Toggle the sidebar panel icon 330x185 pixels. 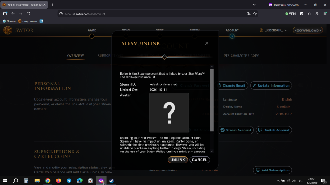(x=5, y=14)
